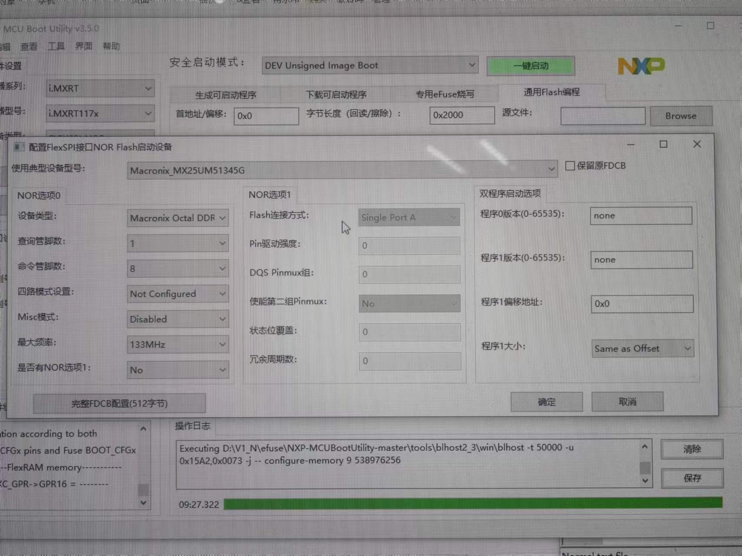Open the 安全启动模式 dropdown showing DEV Unsigned Image Boot
This screenshot has width=742, height=556.
(471, 65)
